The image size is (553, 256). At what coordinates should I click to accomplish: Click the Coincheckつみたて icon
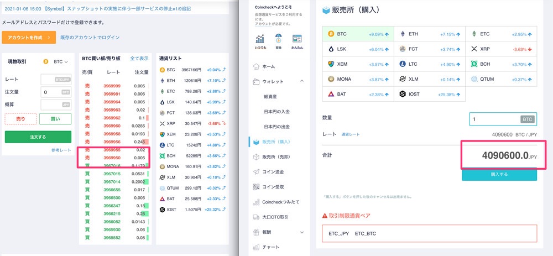click(x=256, y=202)
